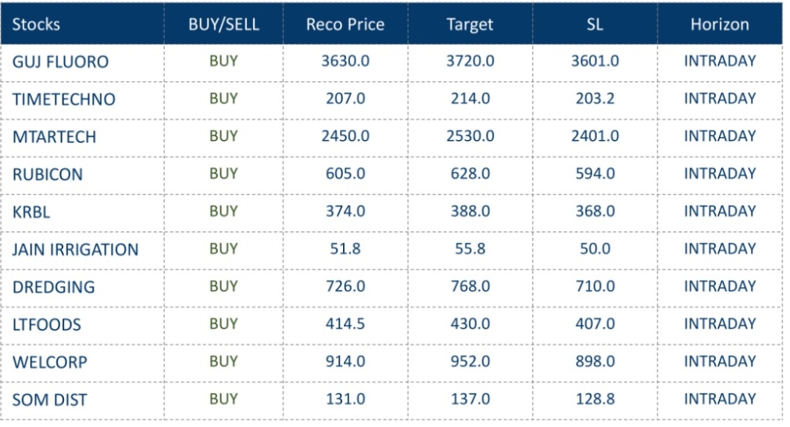Click the BUY/SELL column header
The height and width of the screenshot is (427, 790).
point(223,24)
